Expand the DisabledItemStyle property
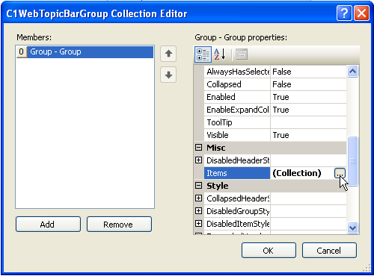The image size is (374, 276). (198, 224)
